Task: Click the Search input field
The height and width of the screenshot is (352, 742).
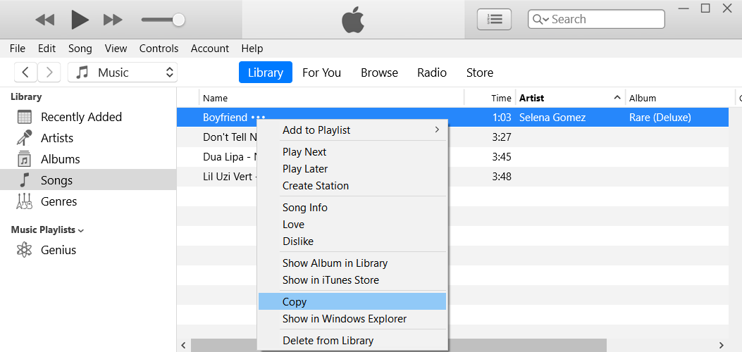Action: 596,20
